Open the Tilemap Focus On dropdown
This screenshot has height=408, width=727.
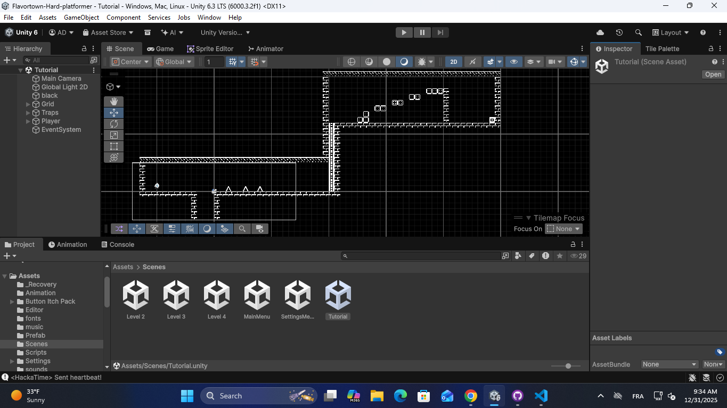click(563, 229)
